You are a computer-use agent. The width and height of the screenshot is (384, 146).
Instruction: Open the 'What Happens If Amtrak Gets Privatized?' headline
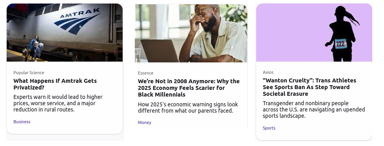coord(55,84)
